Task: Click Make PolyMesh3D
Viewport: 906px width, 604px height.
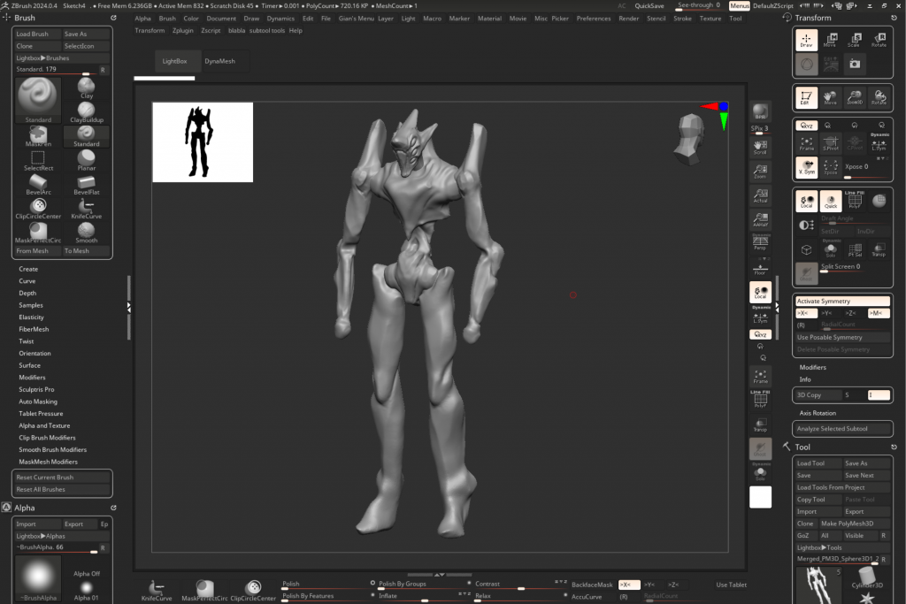Action: 854,524
